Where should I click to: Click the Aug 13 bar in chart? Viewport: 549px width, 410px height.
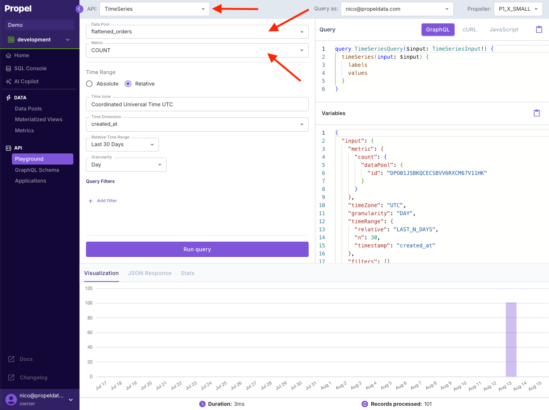click(511, 339)
